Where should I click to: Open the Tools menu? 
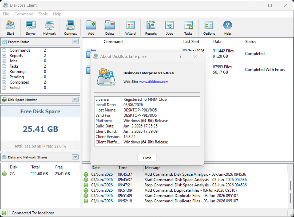[43, 14]
